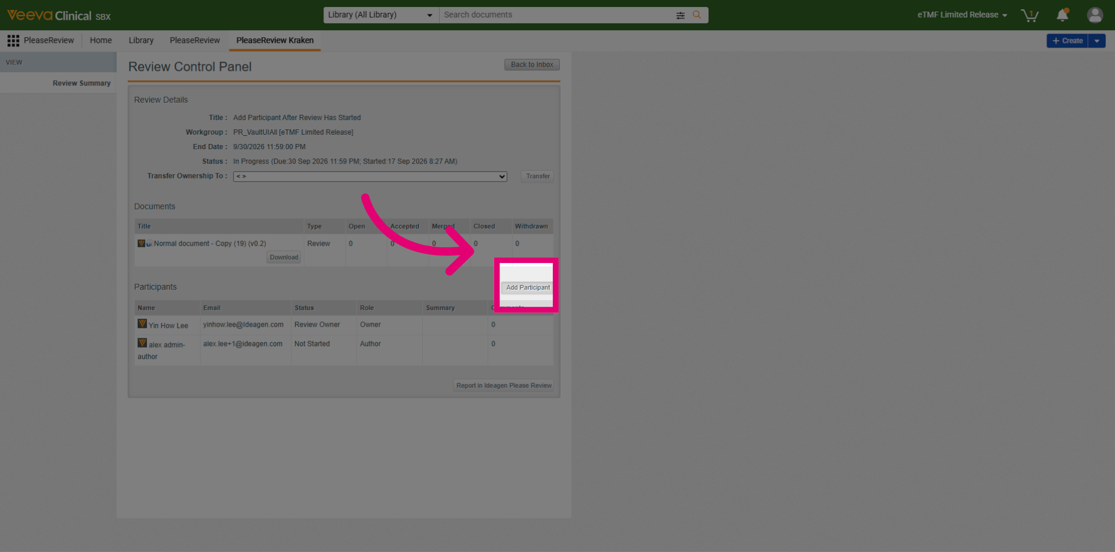Click email yinhow.lee@ideagen.com
This screenshot has width=1115, height=552.
point(243,325)
